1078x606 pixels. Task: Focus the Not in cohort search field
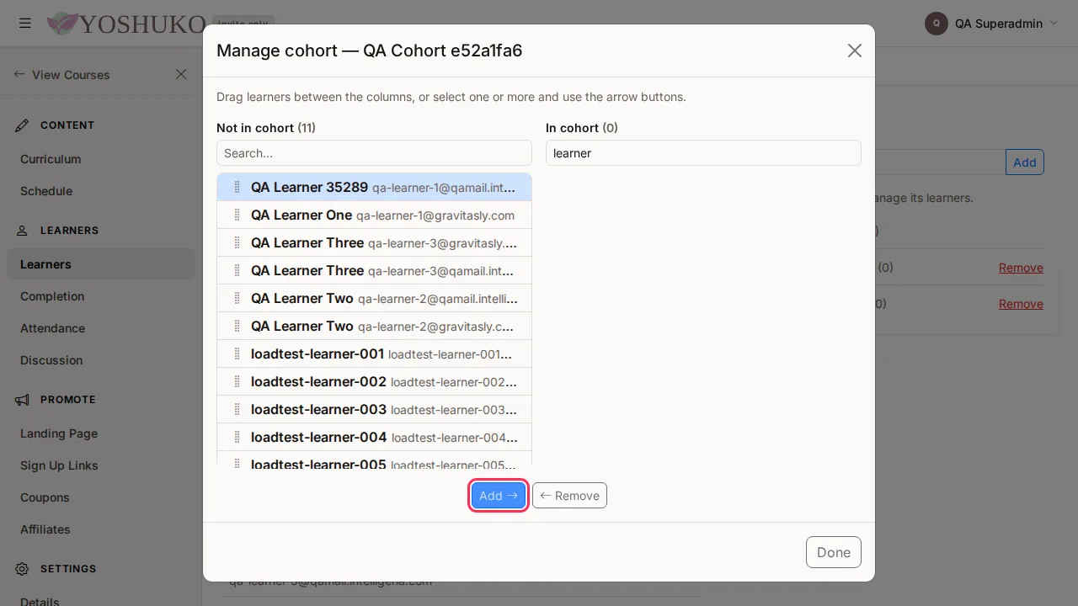coord(374,153)
